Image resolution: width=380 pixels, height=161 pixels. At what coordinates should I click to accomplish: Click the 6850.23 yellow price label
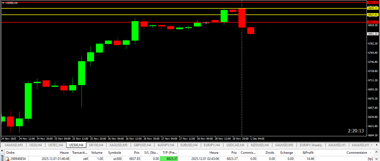pyautogui.click(x=373, y=8)
